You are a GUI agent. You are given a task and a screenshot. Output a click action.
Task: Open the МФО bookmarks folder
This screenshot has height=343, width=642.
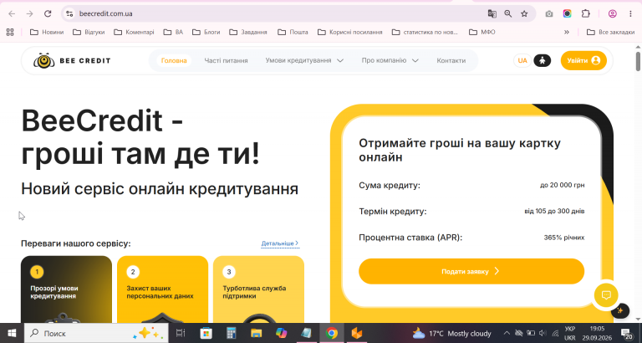click(482, 32)
